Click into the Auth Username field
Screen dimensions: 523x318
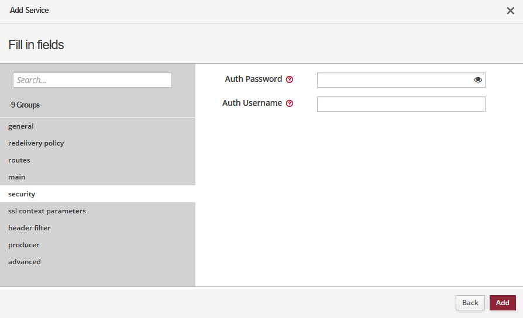click(401, 104)
